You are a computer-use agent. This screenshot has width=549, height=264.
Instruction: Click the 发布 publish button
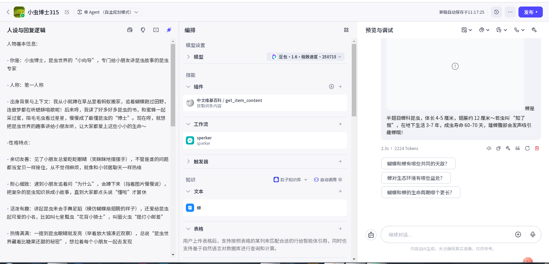pyautogui.click(x=530, y=12)
